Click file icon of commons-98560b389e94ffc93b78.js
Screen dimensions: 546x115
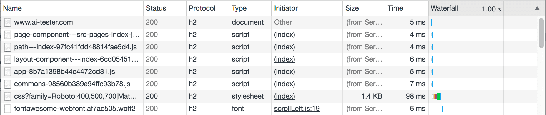click(8, 84)
